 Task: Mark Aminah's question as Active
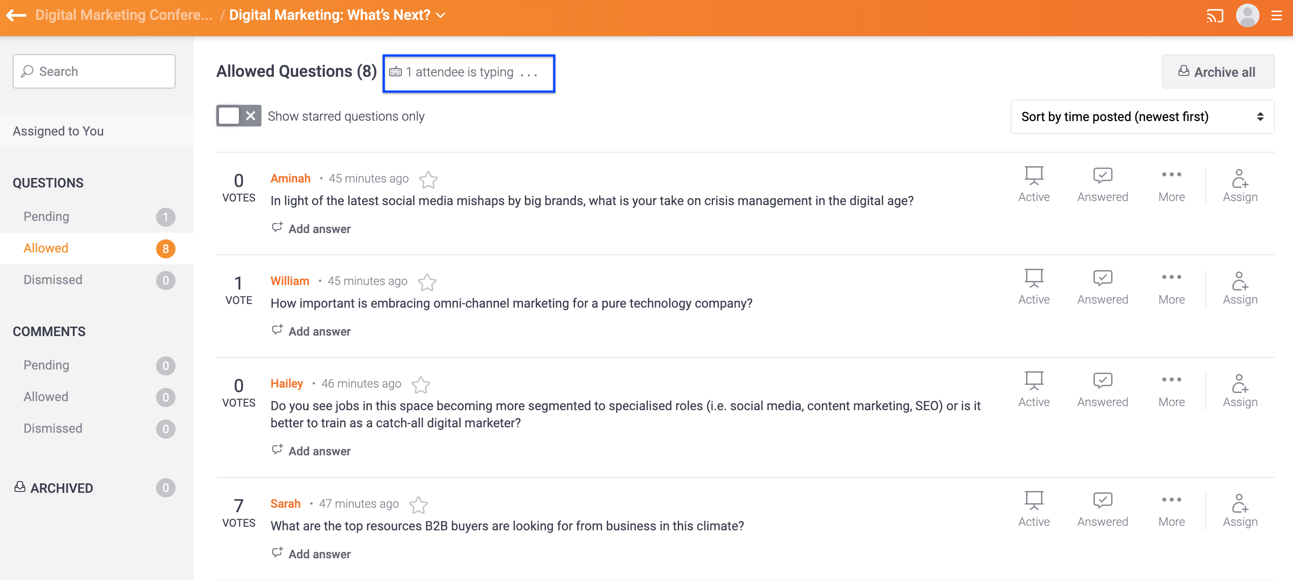pyautogui.click(x=1033, y=184)
